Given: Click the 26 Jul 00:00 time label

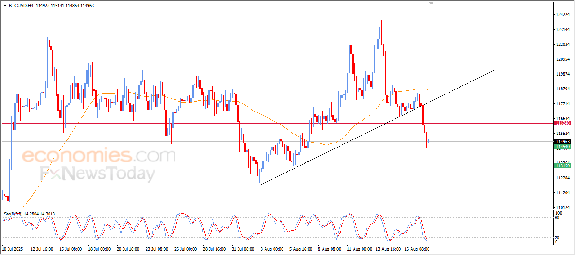Looking at the screenshot, I should (185, 248).
